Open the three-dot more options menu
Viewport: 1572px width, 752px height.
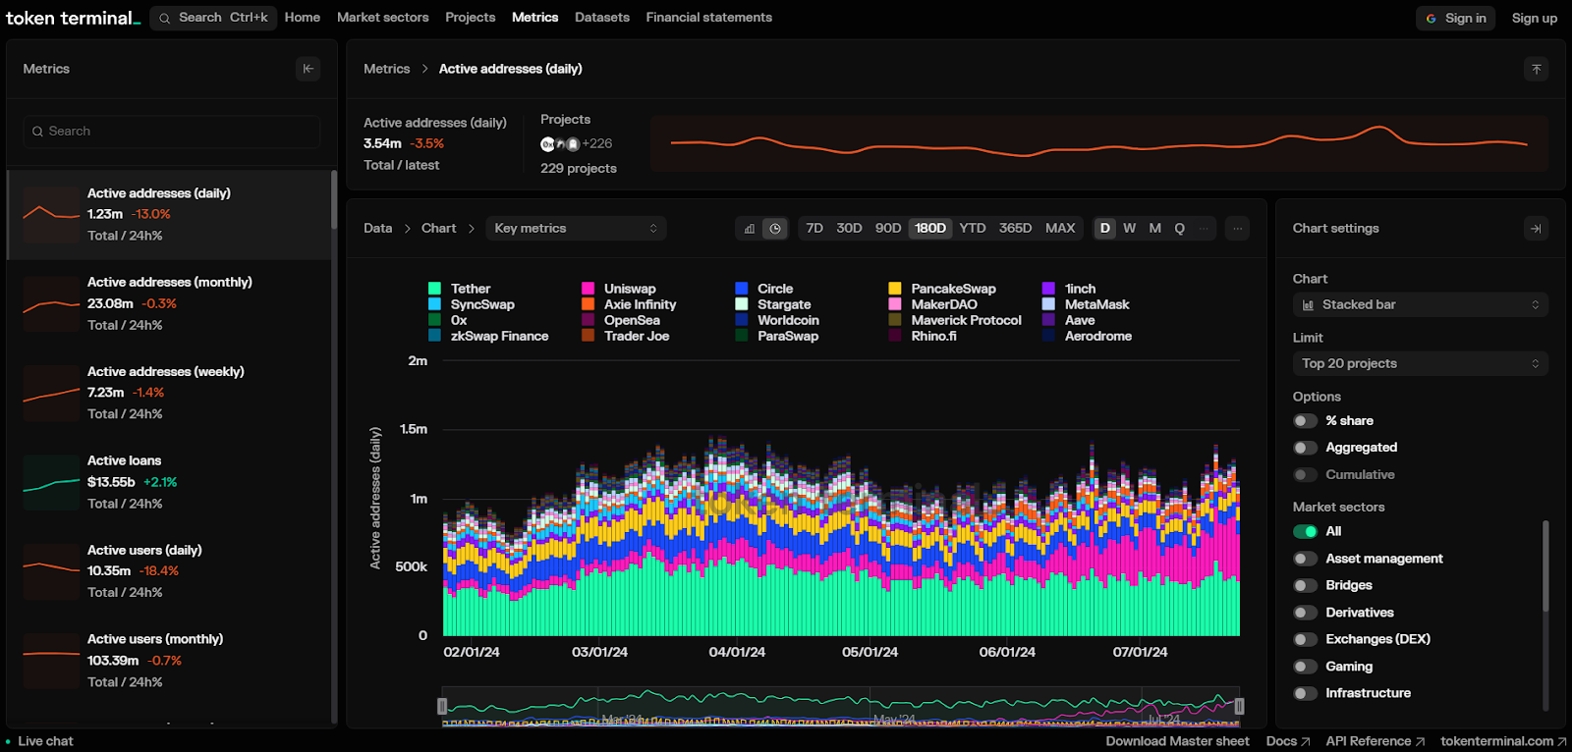point(1238,229)
